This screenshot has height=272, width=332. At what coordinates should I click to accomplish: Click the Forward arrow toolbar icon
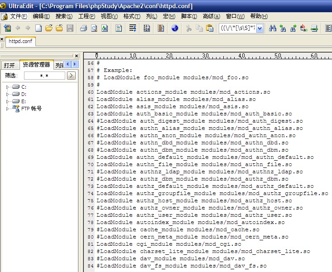click(x=28, y=28)
